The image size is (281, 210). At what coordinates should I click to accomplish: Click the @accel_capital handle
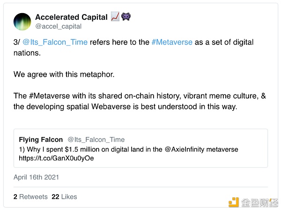(x=59, y=27)
